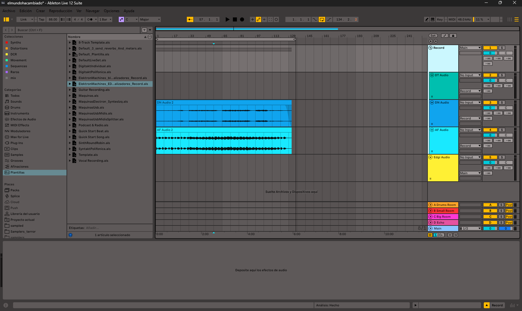
Task: Toggle the Follow playback arrow button
Action: (x=190, y=19)
